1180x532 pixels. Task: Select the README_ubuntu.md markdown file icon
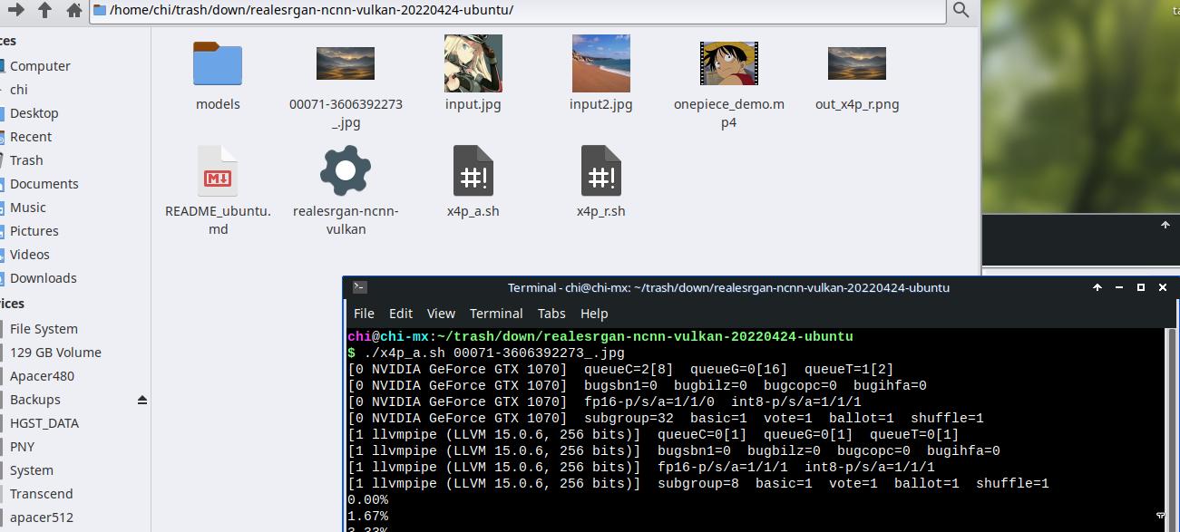pos(218,171)
